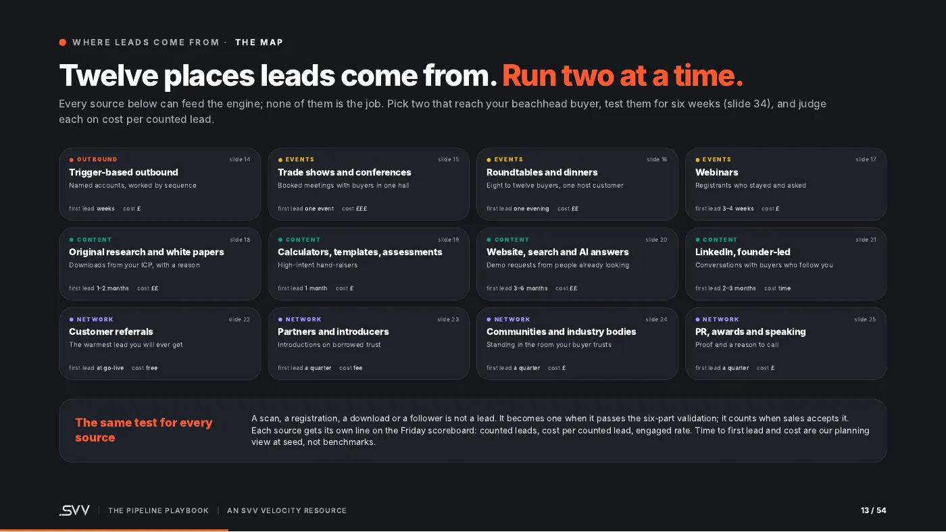946x532 pixels.
Task: Click the Original research and white papers title
Action: point(147,252)
